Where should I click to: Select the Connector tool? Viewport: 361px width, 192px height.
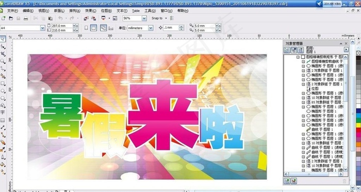3,135
